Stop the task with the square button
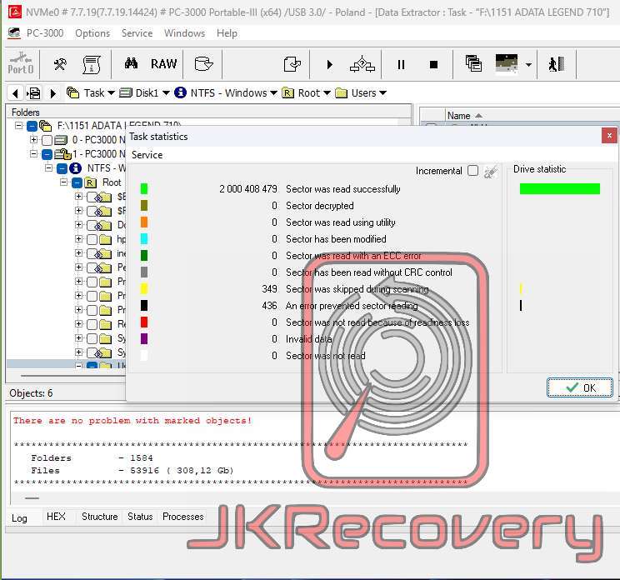Image resolution: width=620 pixels, height=580 pixels. [433, 64]
